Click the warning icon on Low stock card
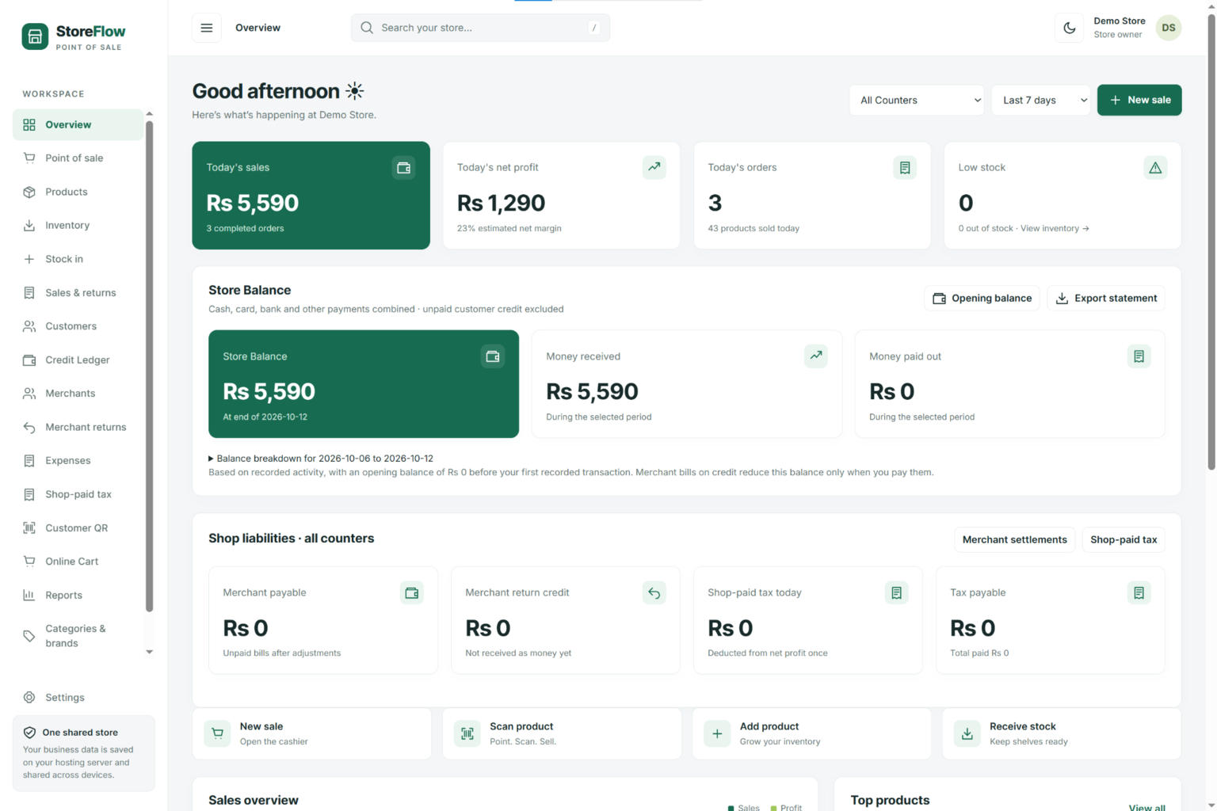 click(1155, 168)
